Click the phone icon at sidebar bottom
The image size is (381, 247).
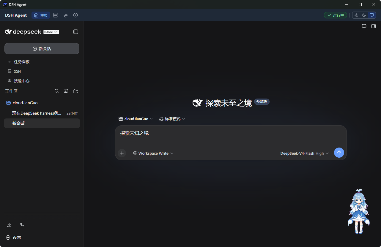[x=22, y=225]
